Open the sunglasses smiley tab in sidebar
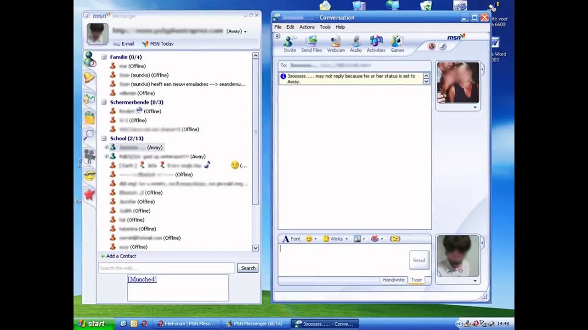Viewport: 588px width, 330px height. tap(89, 175)
